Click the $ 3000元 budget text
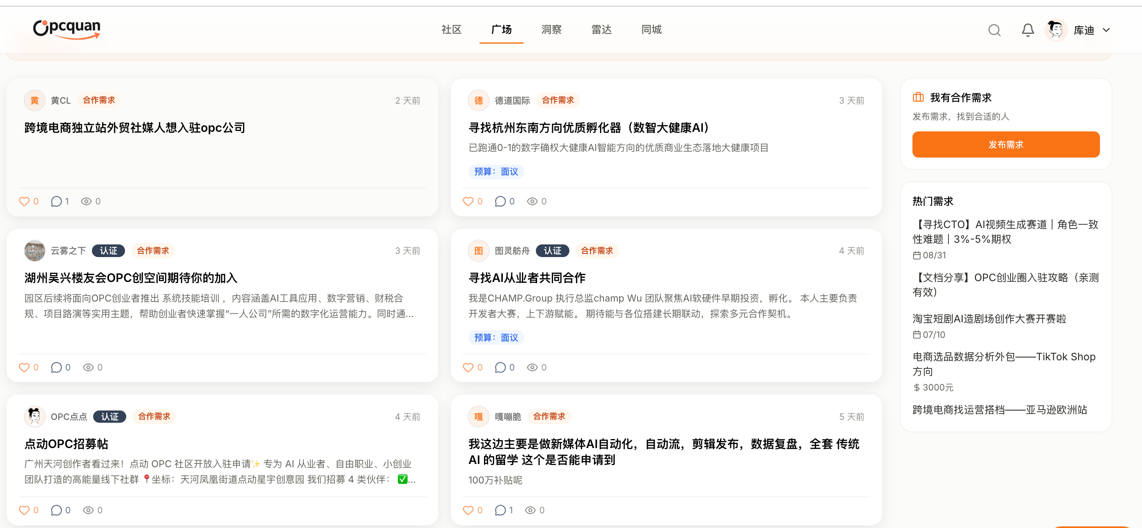Image resolution: width=1142 pixels, height=528 pixels. (933, 388)
